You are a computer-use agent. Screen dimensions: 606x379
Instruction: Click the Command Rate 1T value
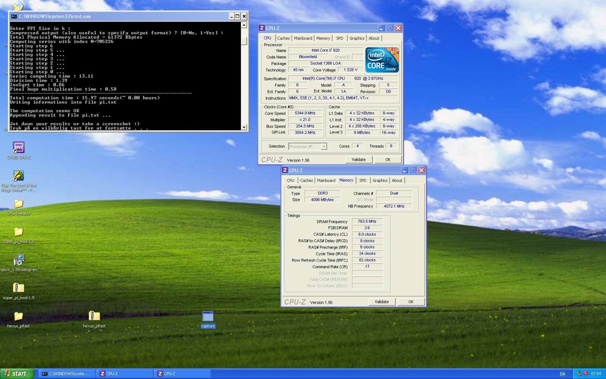(x=367, y=266)
